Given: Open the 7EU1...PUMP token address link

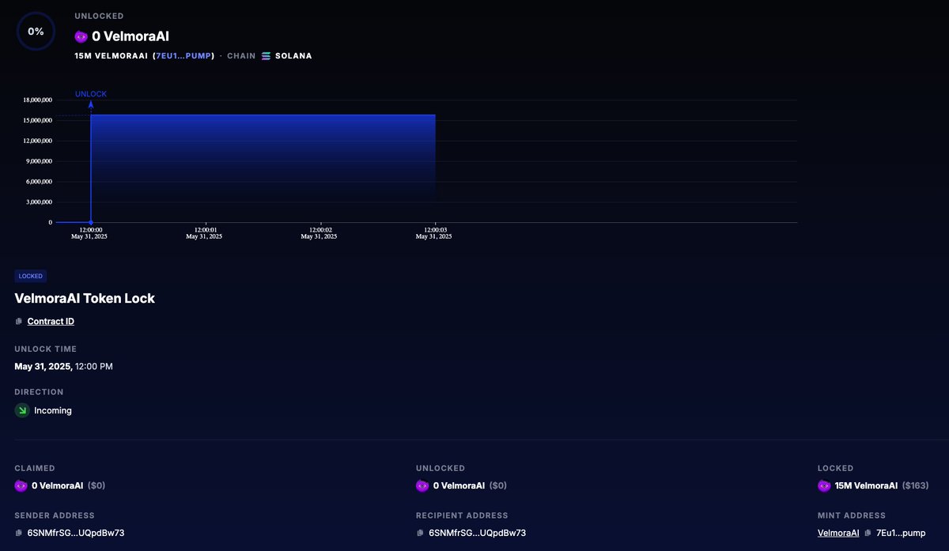Looking at the screenshot, I should [x=183, y=56].
